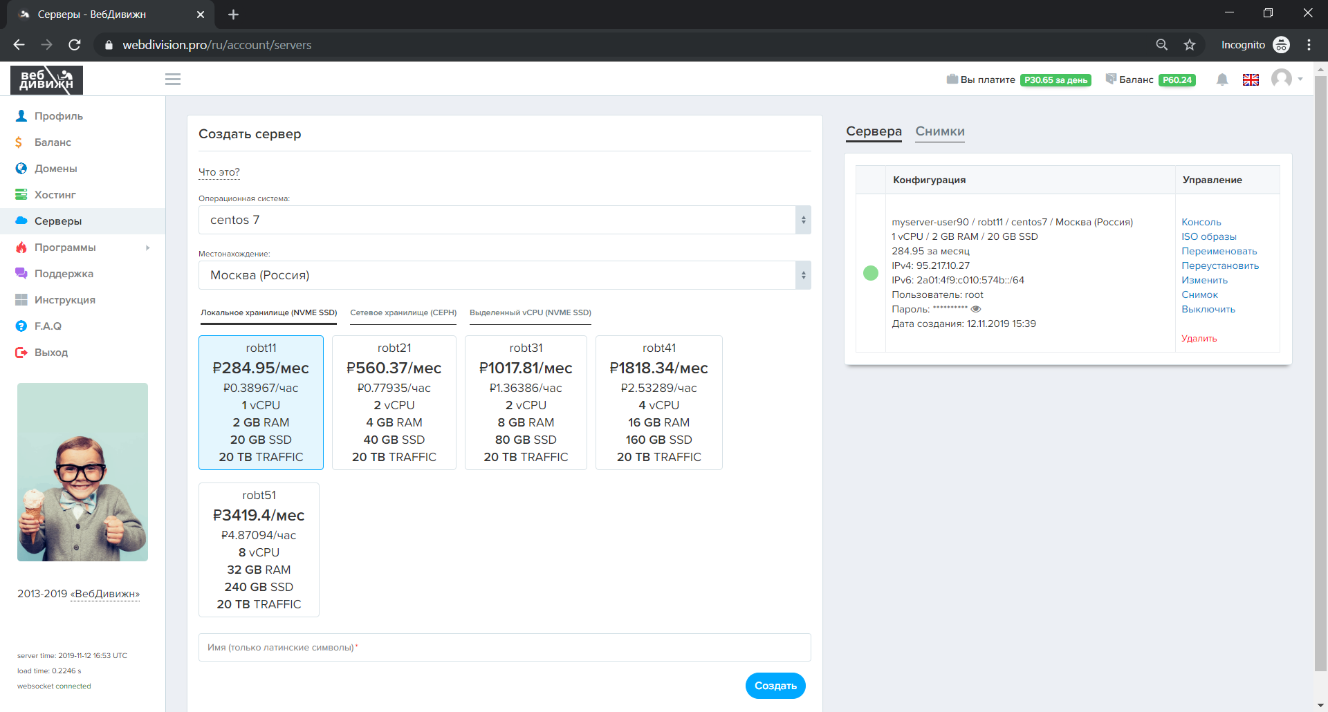Click the hamburger menu icon
Viewport: 1328px width, 712px height.
(x=173, y=79)
